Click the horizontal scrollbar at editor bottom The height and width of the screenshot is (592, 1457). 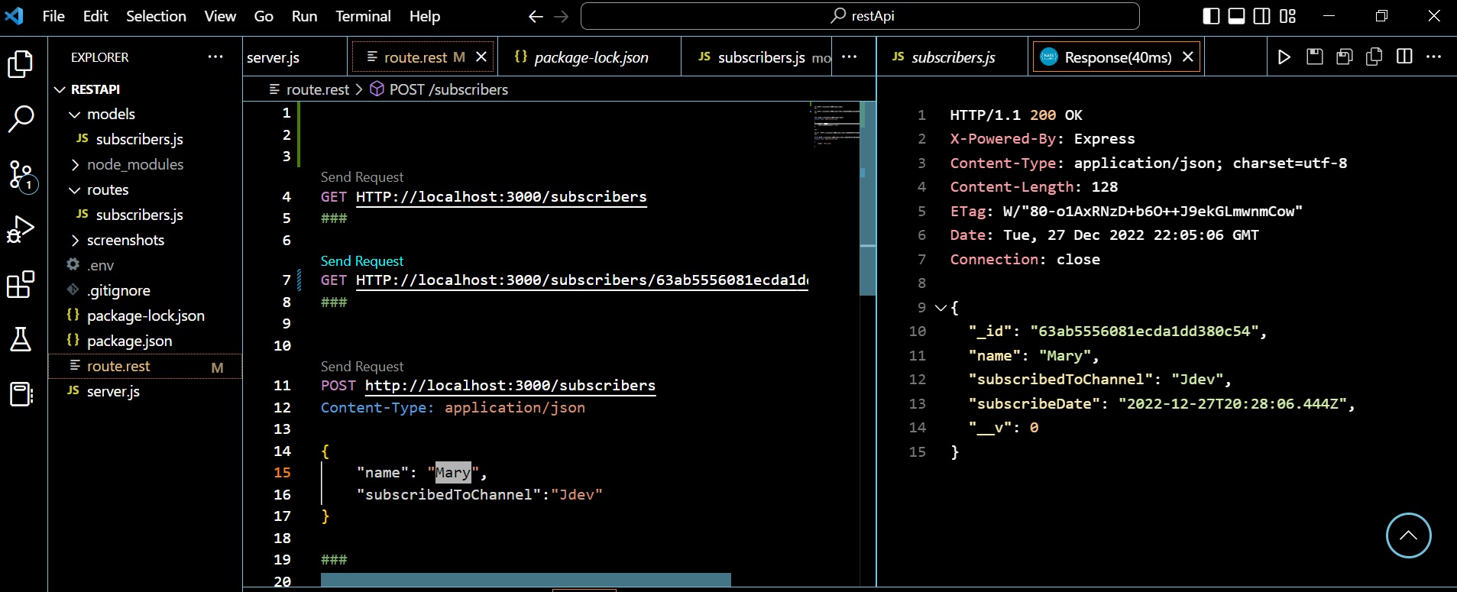click(x=526, y=581)
